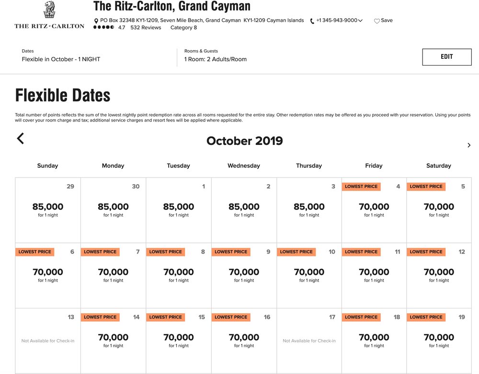This screenshot has height=374, width=479.
Task: Go to previous month with left arrow
Action: [20, 139]
